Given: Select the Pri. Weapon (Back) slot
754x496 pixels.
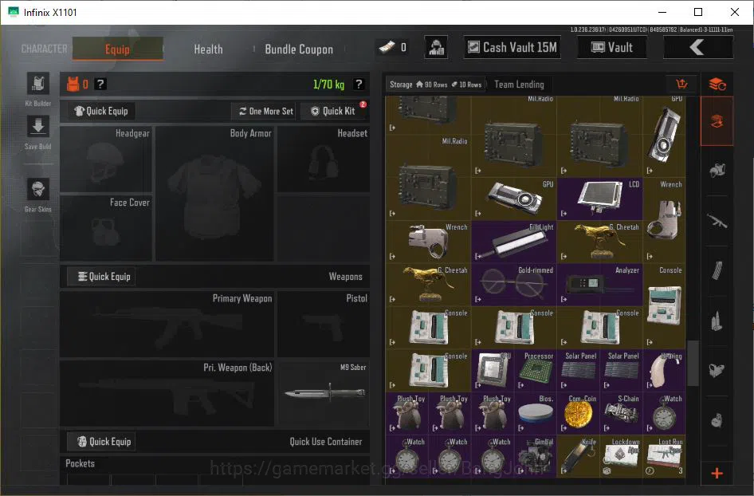Looking at the screenshot, I should [x=167, y=393].
